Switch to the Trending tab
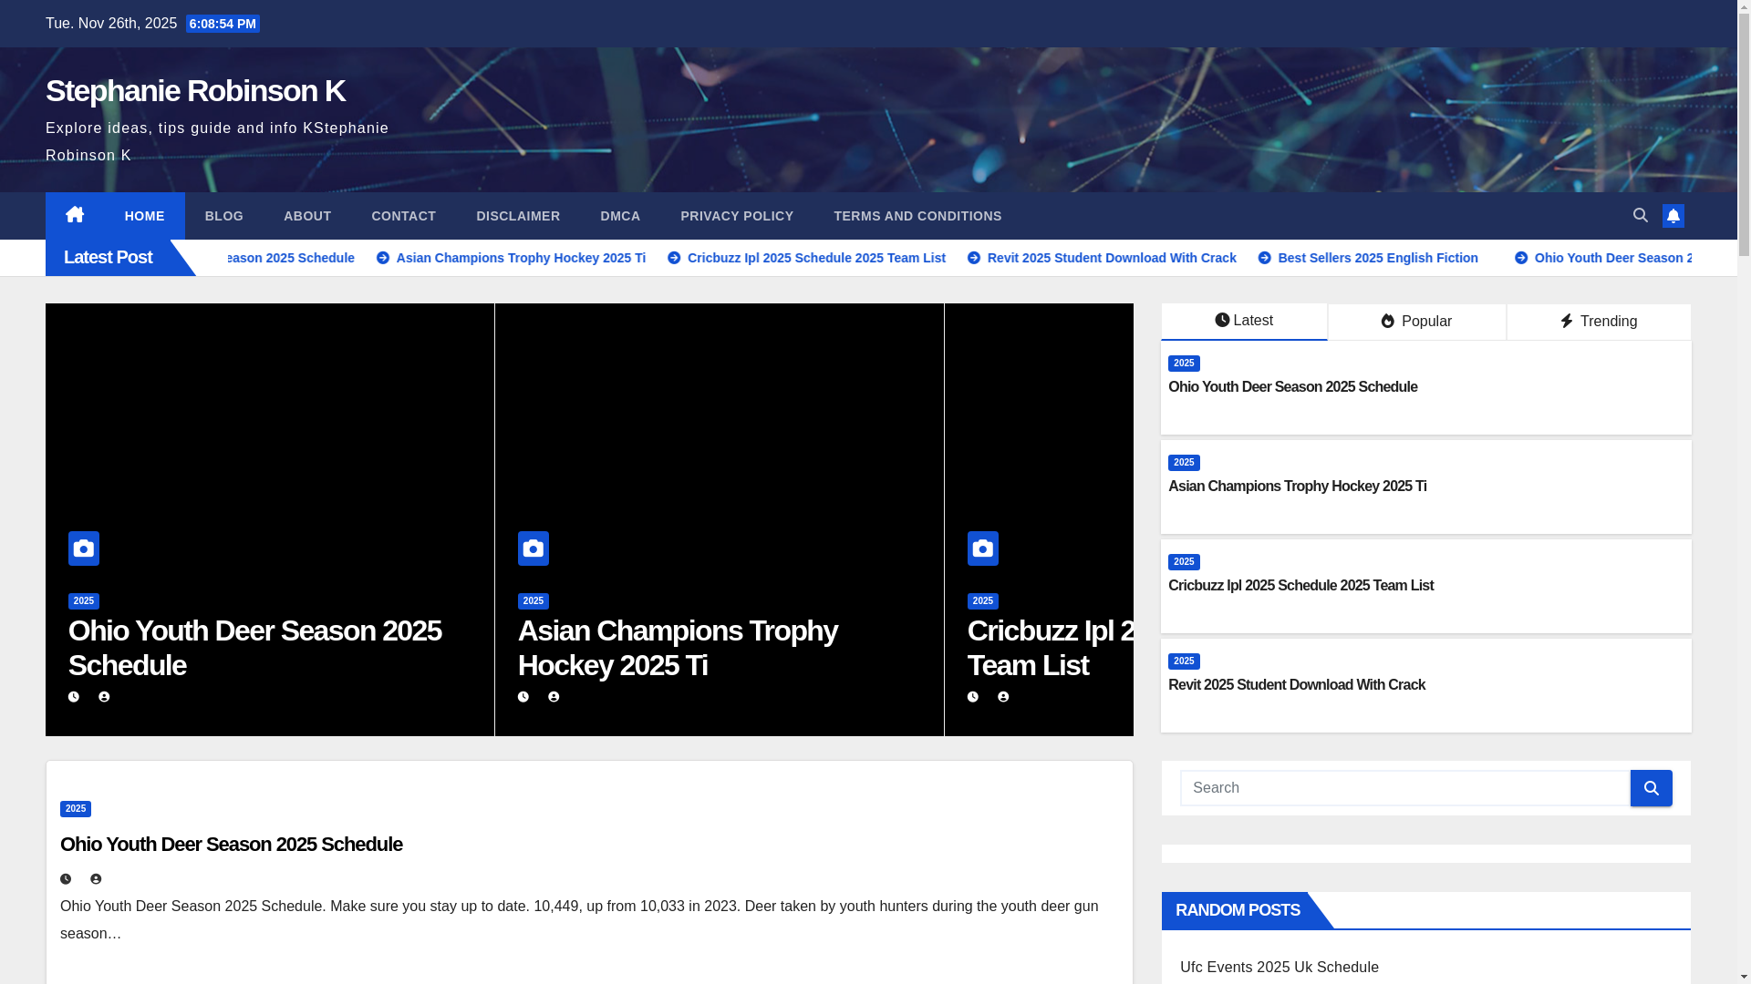The width and height of the screenshot is (1751, 984). tap(1598, 322)
